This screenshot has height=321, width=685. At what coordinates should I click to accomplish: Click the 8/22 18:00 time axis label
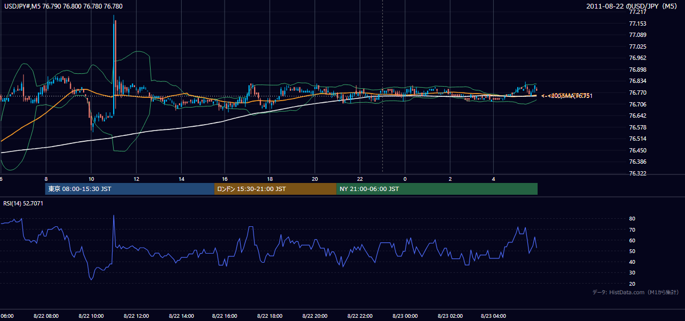[271, 316]
